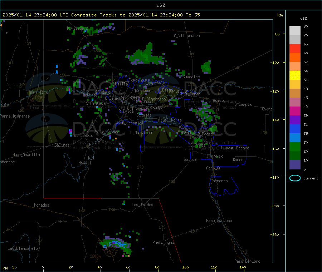This screenshot has width=322, height=272.
Task: Click the Composite Tracks timestamp header
Action: [x=101, y=15]
